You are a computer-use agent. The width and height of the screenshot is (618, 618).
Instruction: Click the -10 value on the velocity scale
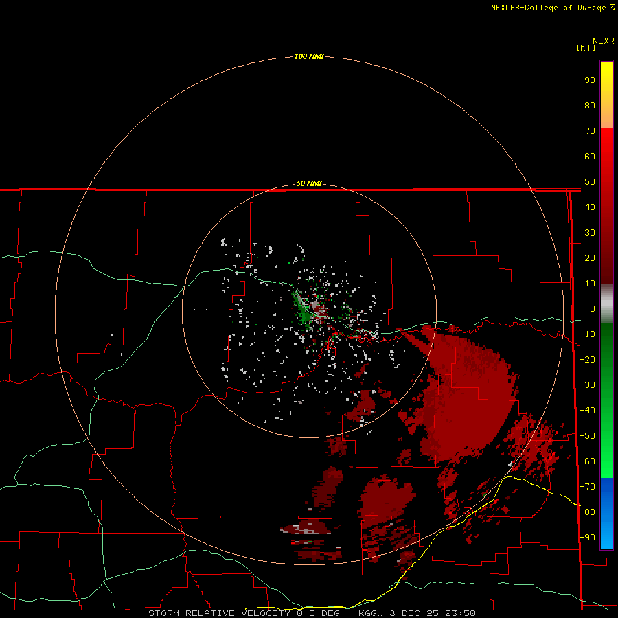pyautogui.click(x=587, y=334)
